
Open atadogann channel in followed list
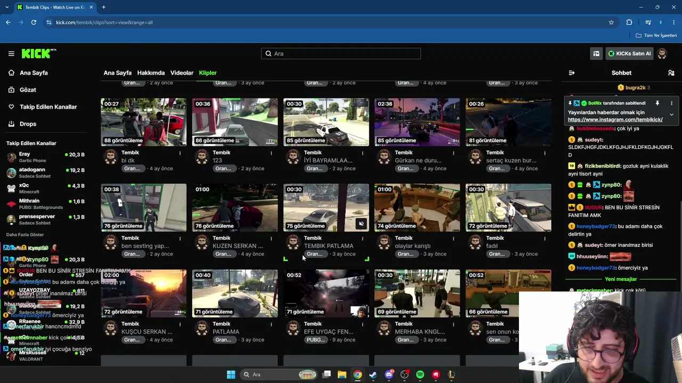tap(46, 173)
